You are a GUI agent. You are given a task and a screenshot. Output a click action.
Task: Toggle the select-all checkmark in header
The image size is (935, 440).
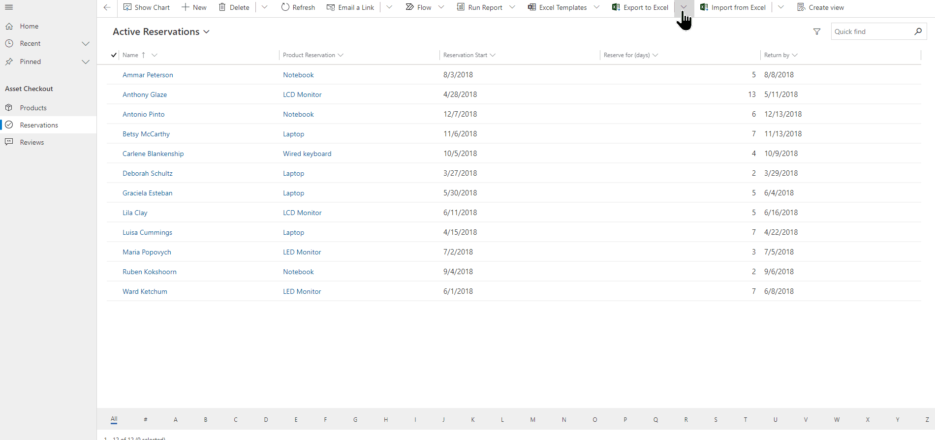(114, 55)
